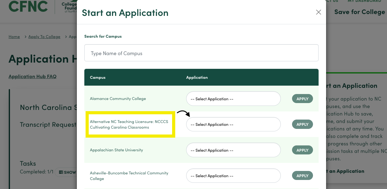Select the Asheville-Buncombe Technical Community College name
Viewport: 387px width, 189px height.
pyautogui.click(x=129, y=176)
